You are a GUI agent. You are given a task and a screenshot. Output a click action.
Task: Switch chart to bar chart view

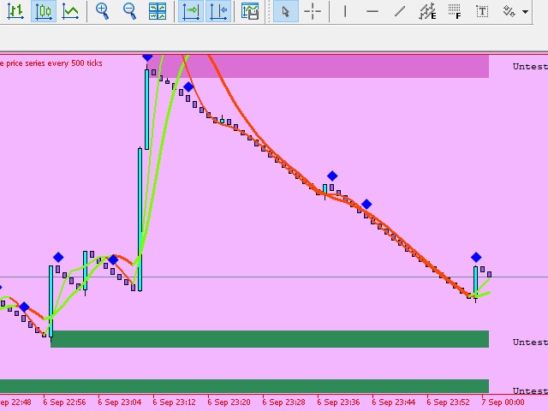[15, 11]
